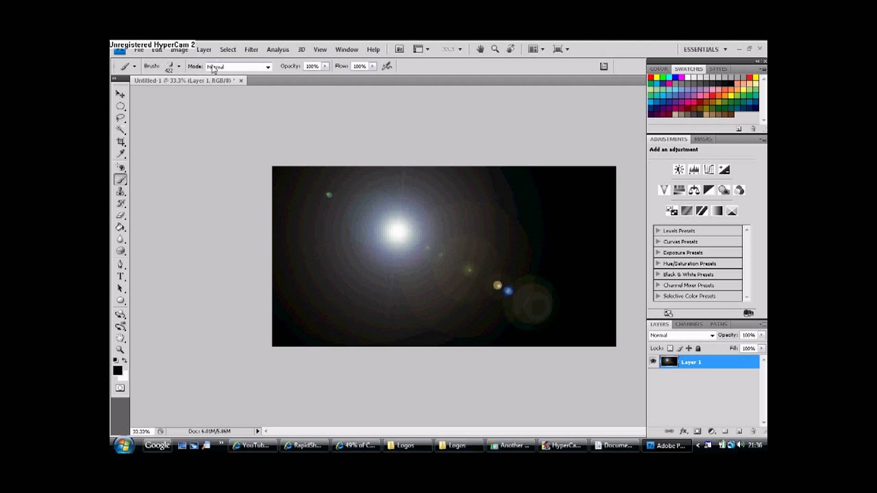
Task: Select the Eraser tool
Action: [121, 215]
